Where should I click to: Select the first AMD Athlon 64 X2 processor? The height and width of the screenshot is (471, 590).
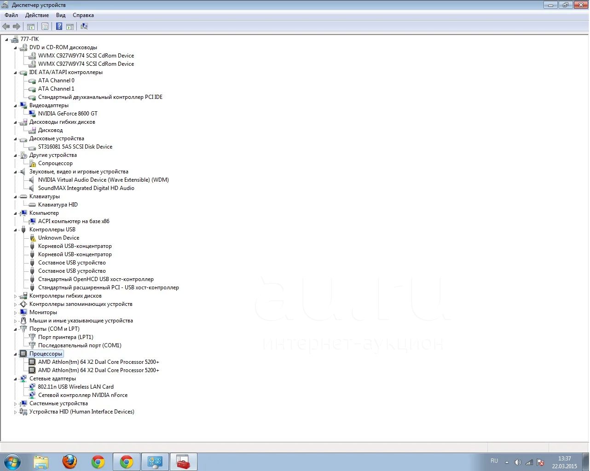(x=98, y=362)
